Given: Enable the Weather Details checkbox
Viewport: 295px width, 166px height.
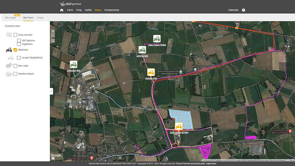Looking at the screenshot, I should (x=15, y=74).
